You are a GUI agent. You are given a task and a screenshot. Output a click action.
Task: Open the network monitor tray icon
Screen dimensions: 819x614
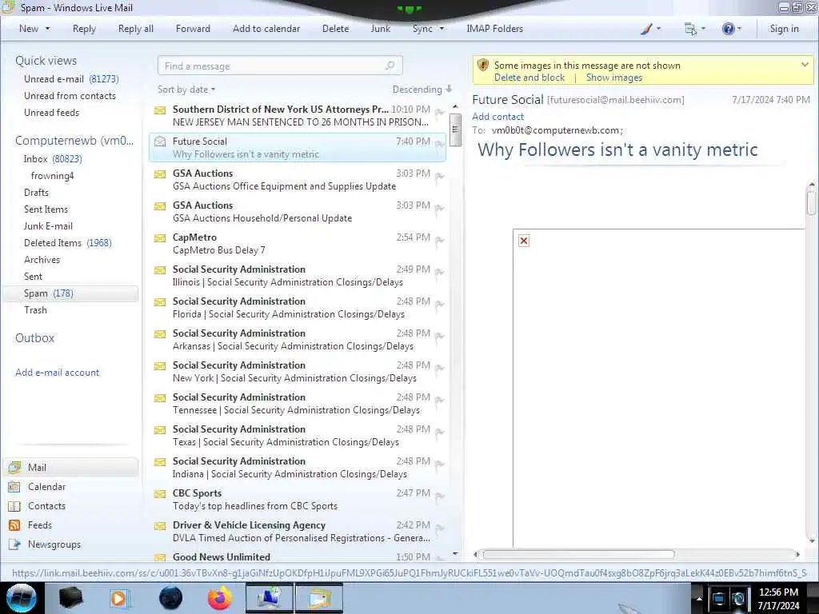coord(719,598)
